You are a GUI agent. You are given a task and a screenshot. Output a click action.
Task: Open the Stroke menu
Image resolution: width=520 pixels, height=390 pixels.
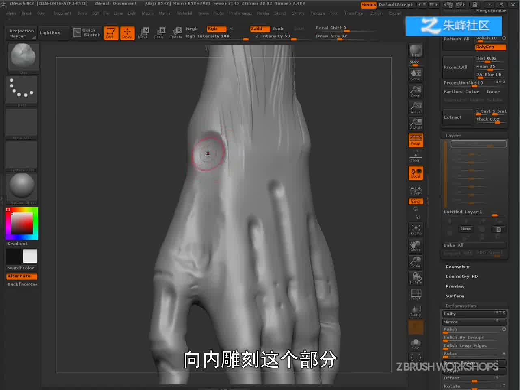pos(298,13)
